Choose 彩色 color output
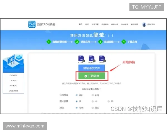Screen dimensions: 167x133 point(77,108)
